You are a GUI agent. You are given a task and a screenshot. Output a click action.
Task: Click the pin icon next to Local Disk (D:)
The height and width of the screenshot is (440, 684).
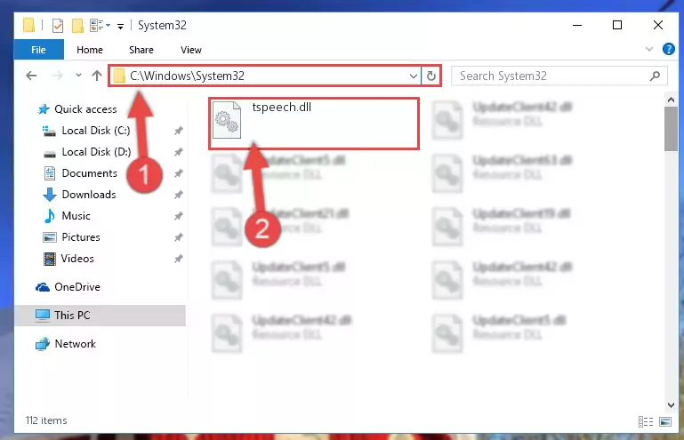[179, 152]
